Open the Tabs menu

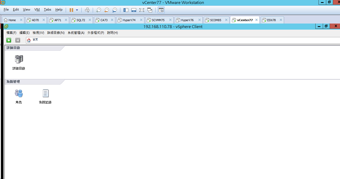48,10
